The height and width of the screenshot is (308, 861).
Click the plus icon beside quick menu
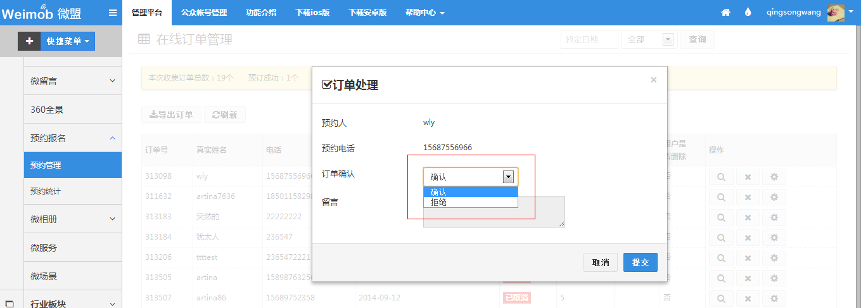coord(29,41)
